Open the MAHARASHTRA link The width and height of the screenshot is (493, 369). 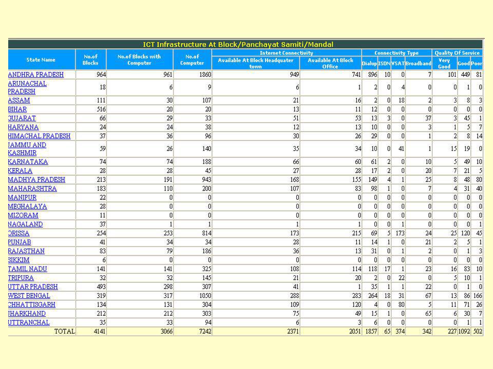tap(32, 189)
